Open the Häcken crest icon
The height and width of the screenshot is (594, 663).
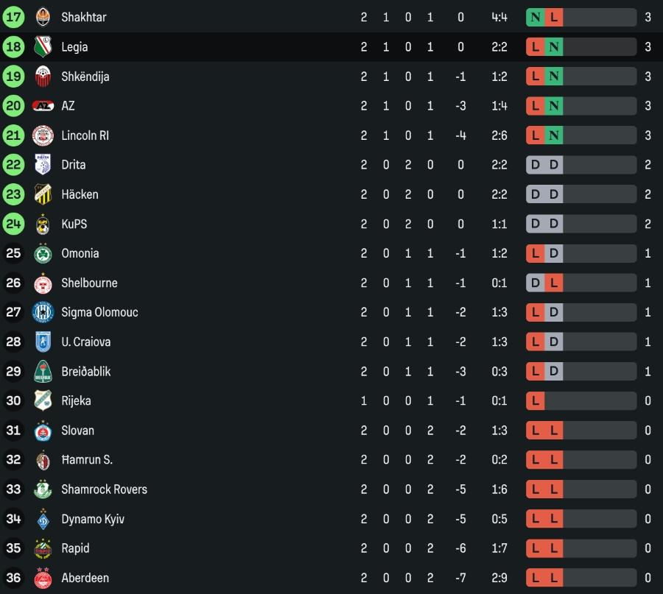coord(43,194)
